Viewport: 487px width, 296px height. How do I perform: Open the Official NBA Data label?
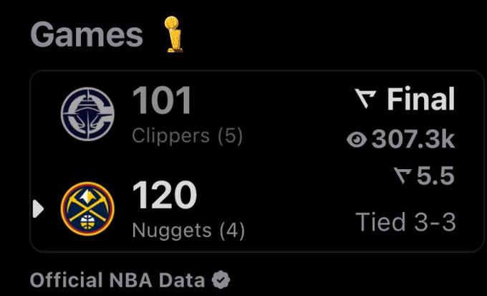click(x=117, y=280)
